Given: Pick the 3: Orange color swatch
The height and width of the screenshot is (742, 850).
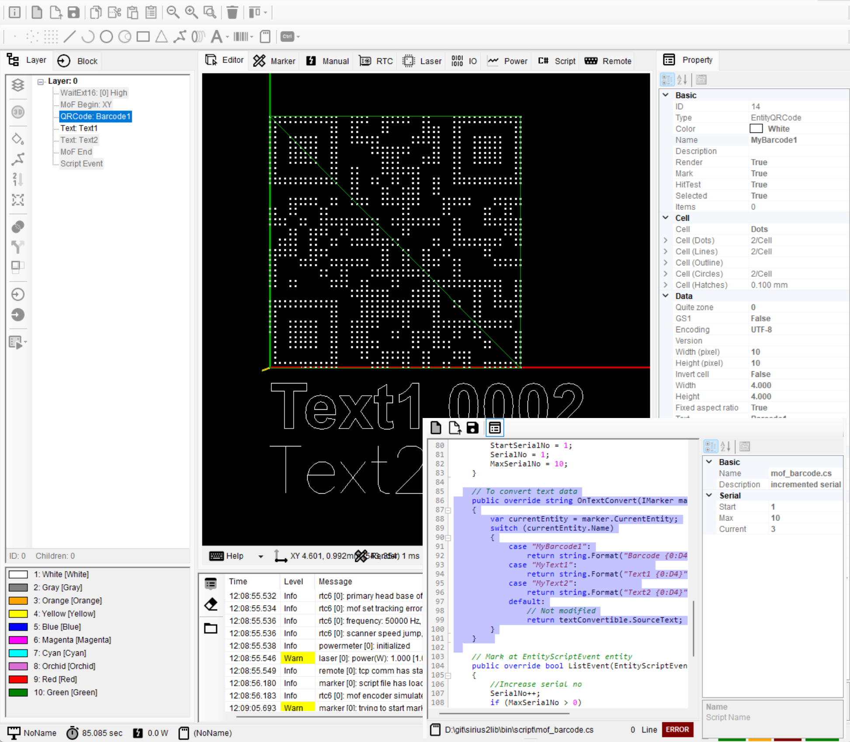Looking at the screenshot, I should (x=18, y=600).
